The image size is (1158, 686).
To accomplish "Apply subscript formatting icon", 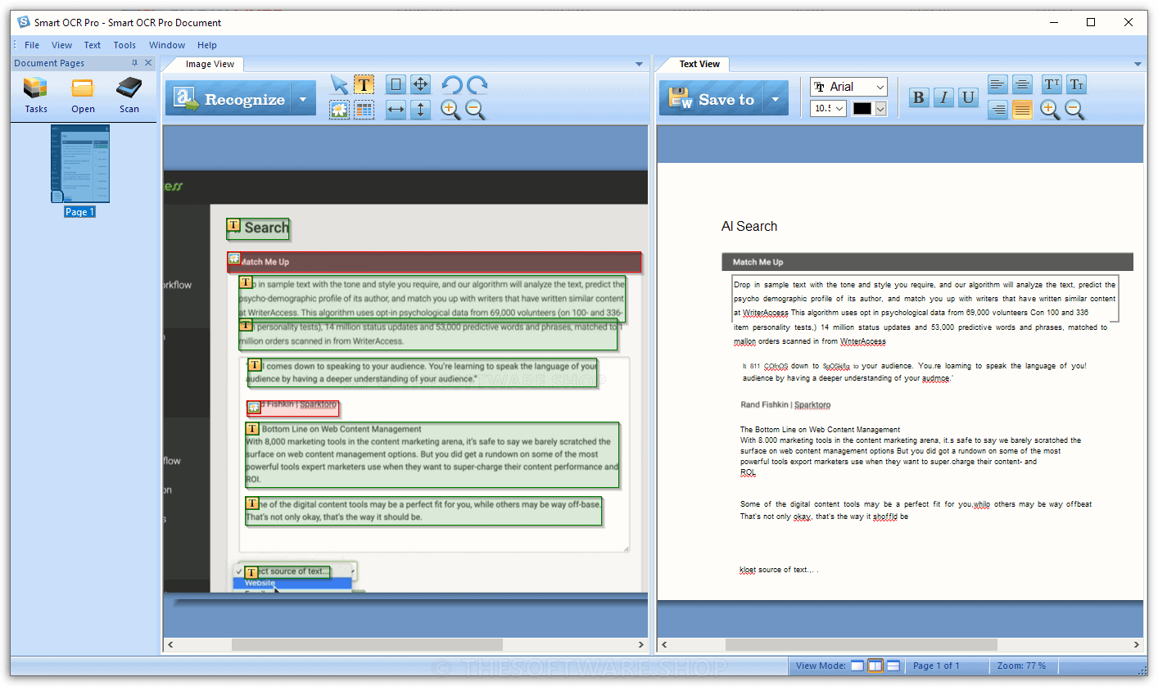I will pos(1076,85).
